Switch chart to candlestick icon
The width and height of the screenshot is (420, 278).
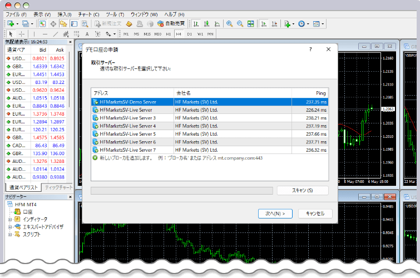coord(206,24)
